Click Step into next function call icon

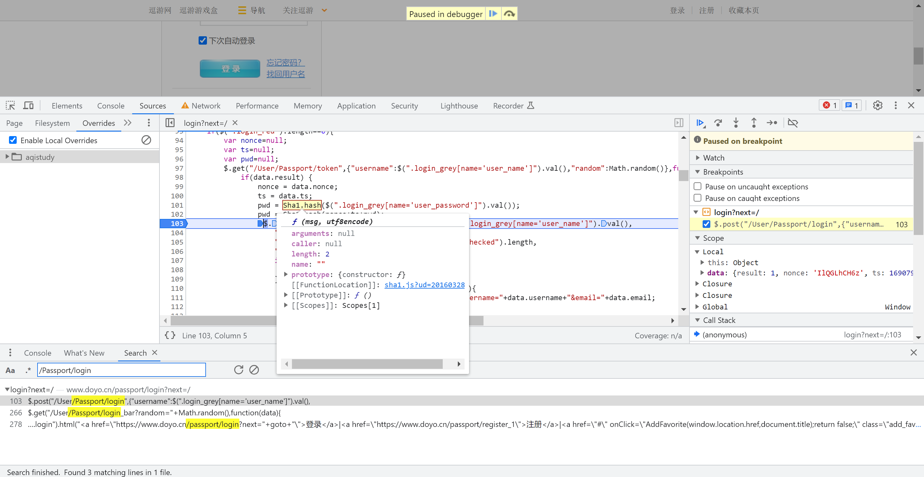click(736, 123)
